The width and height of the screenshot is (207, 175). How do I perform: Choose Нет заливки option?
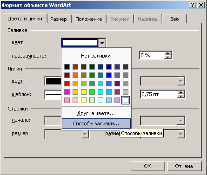pyautogui.click(x=96, y=56)
